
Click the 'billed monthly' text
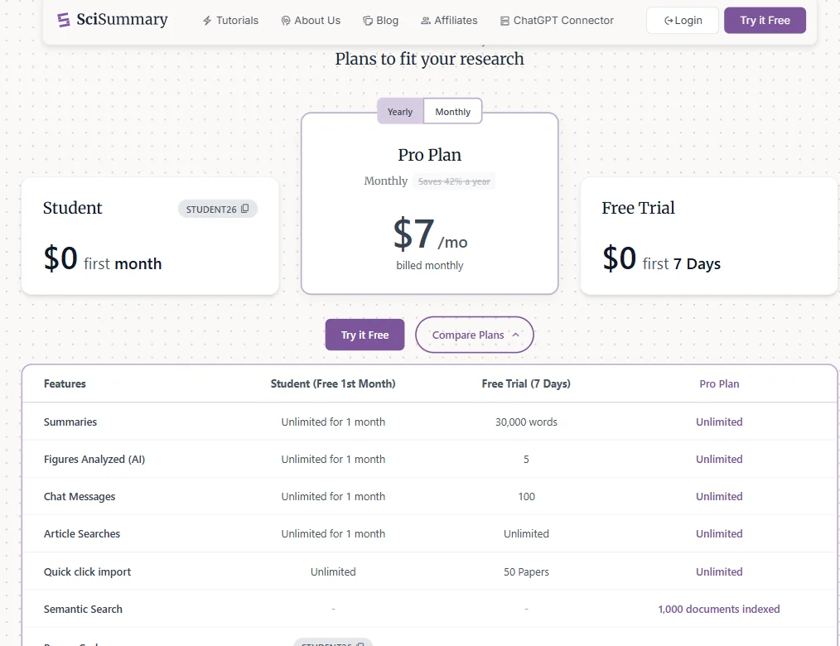[x=430, y=265]
